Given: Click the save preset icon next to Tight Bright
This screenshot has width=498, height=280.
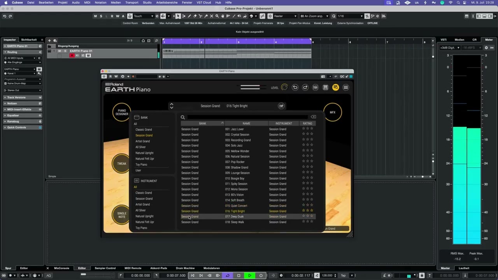Looking at the screenshot, I should (281, 106).
